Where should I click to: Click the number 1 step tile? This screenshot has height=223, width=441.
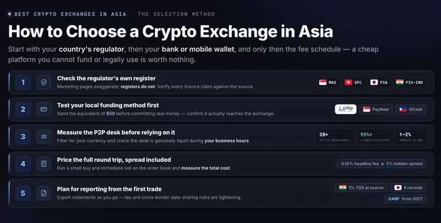pyautogui.click(x=23, y=82)
